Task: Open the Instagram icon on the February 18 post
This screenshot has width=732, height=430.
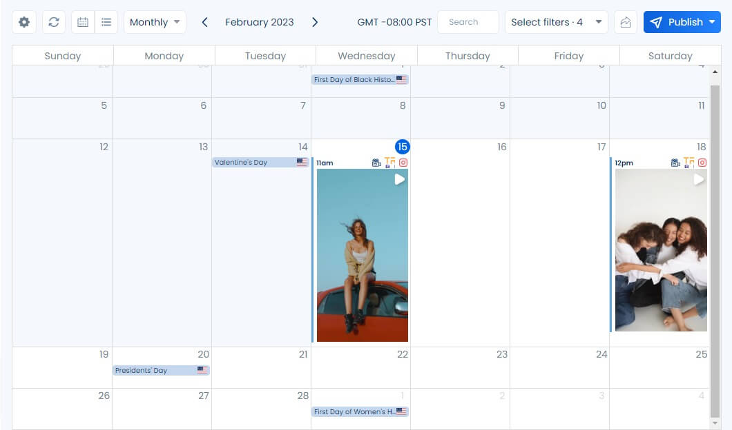Action: [x=702, y=162]
